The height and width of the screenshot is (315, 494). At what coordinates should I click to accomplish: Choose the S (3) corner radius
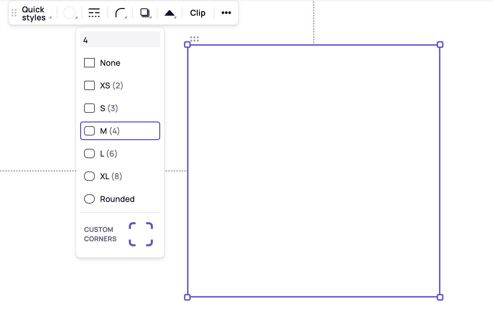(x=120, y=108)
